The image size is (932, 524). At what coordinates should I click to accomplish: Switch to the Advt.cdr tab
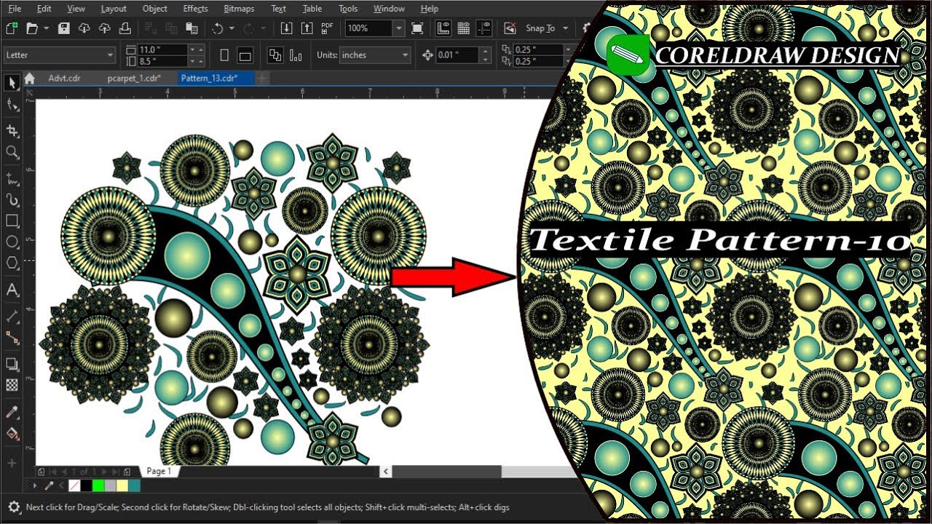65,78
